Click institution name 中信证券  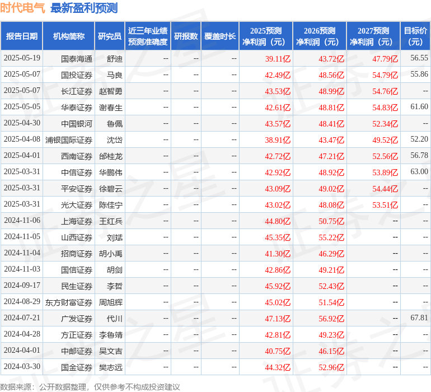77,172
